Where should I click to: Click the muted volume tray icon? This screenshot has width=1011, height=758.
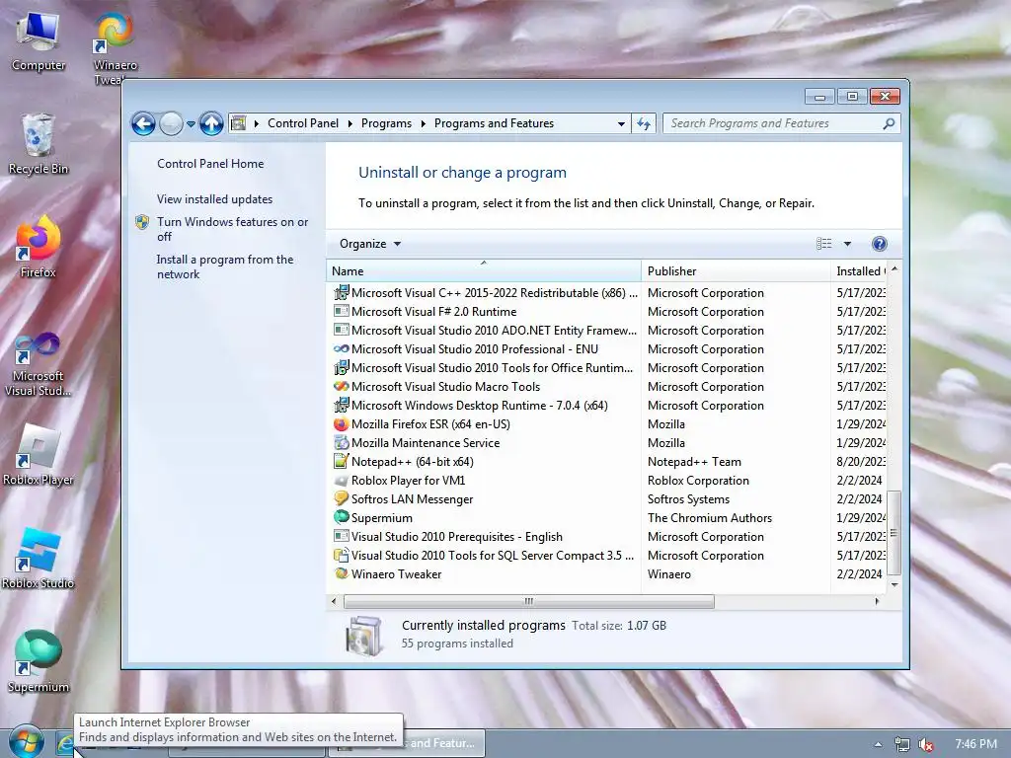click(926, 744)
